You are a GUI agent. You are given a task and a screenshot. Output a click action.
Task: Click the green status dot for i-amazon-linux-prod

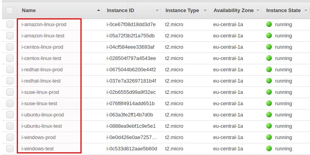click(x=269, y=24)
